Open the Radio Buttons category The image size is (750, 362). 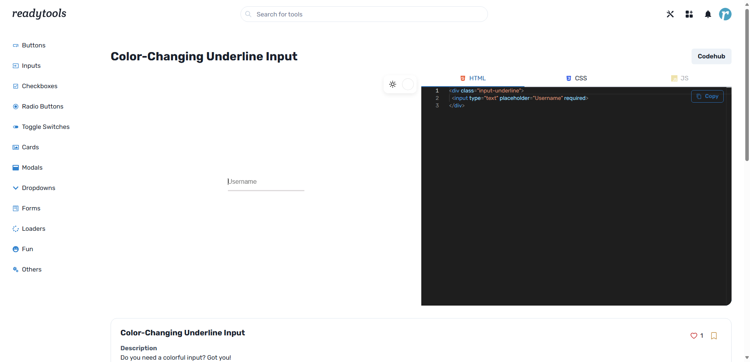pyautogui.click(x=43, y=107)
